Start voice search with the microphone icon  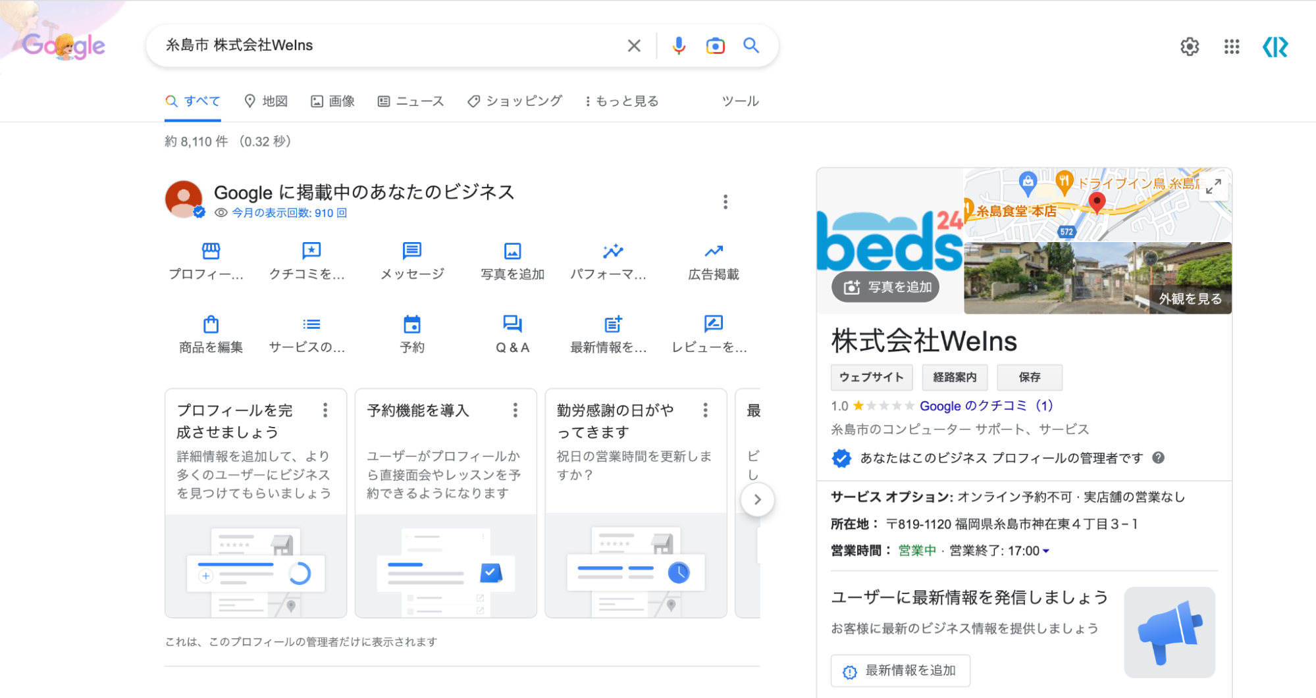(679, 45)
